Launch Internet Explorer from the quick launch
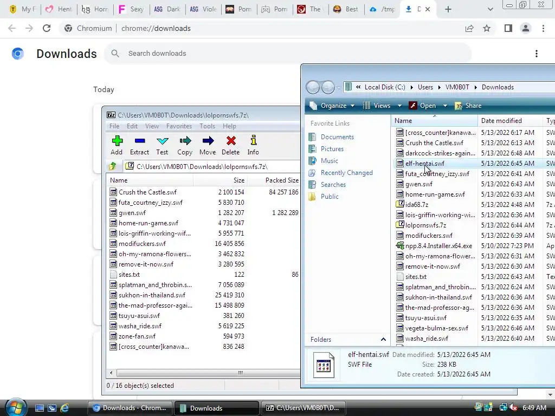The image size is (555, 416). click(x=64, y=408)
